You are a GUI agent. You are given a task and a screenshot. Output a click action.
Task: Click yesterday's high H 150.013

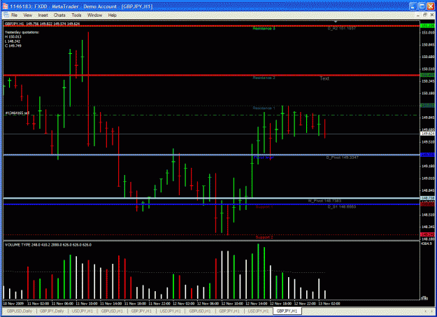(x=13, y=37)
